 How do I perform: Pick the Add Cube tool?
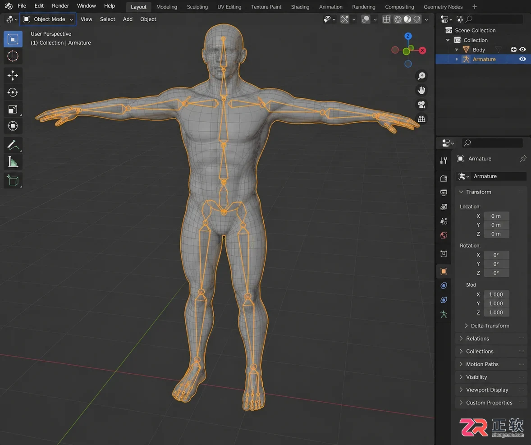point(13,180)
